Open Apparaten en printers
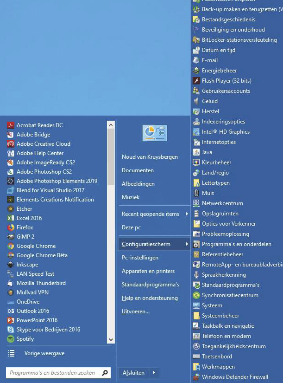The height and width of the screenshot is (383, 283). tap(148, 271)
